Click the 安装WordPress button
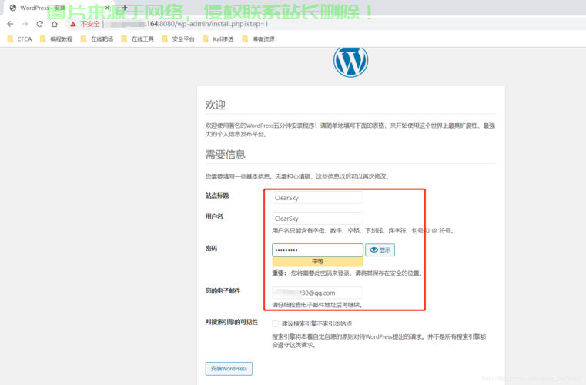 229,369
